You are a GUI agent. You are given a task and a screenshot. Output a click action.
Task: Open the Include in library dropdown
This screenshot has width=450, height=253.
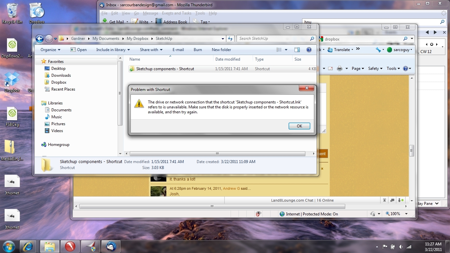[113, 50]
